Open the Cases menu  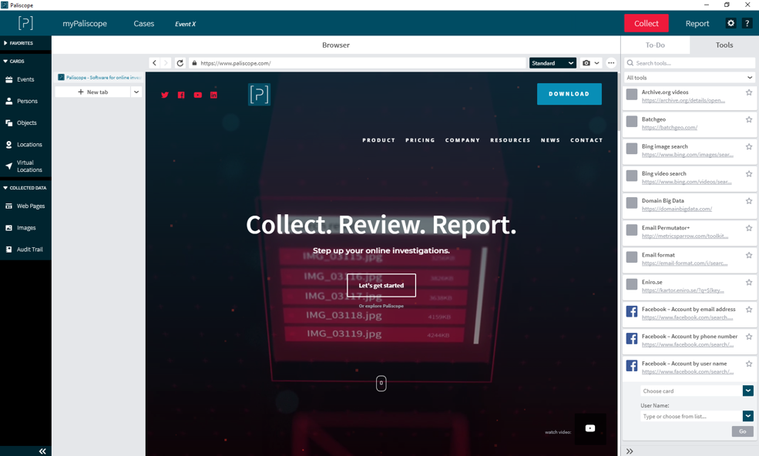coord(144,24)
